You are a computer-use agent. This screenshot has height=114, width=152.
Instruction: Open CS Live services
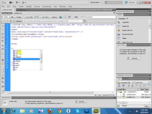pos(130,3)
